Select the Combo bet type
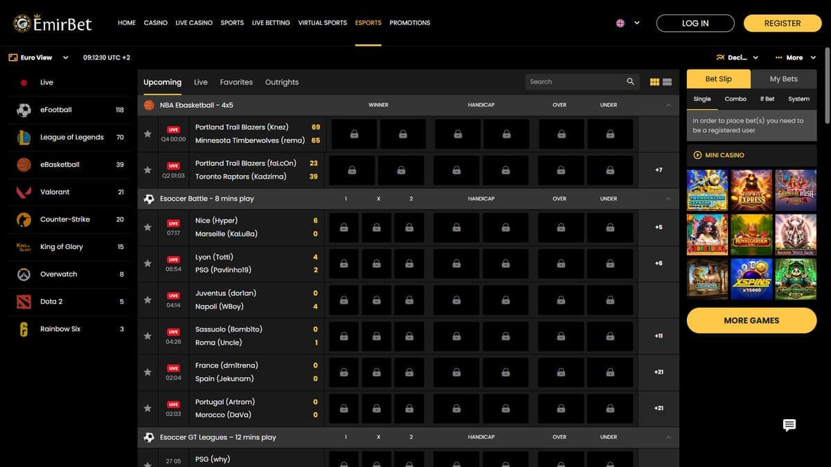The width and height of the screenshot is (831, 467). click(735, 99)
